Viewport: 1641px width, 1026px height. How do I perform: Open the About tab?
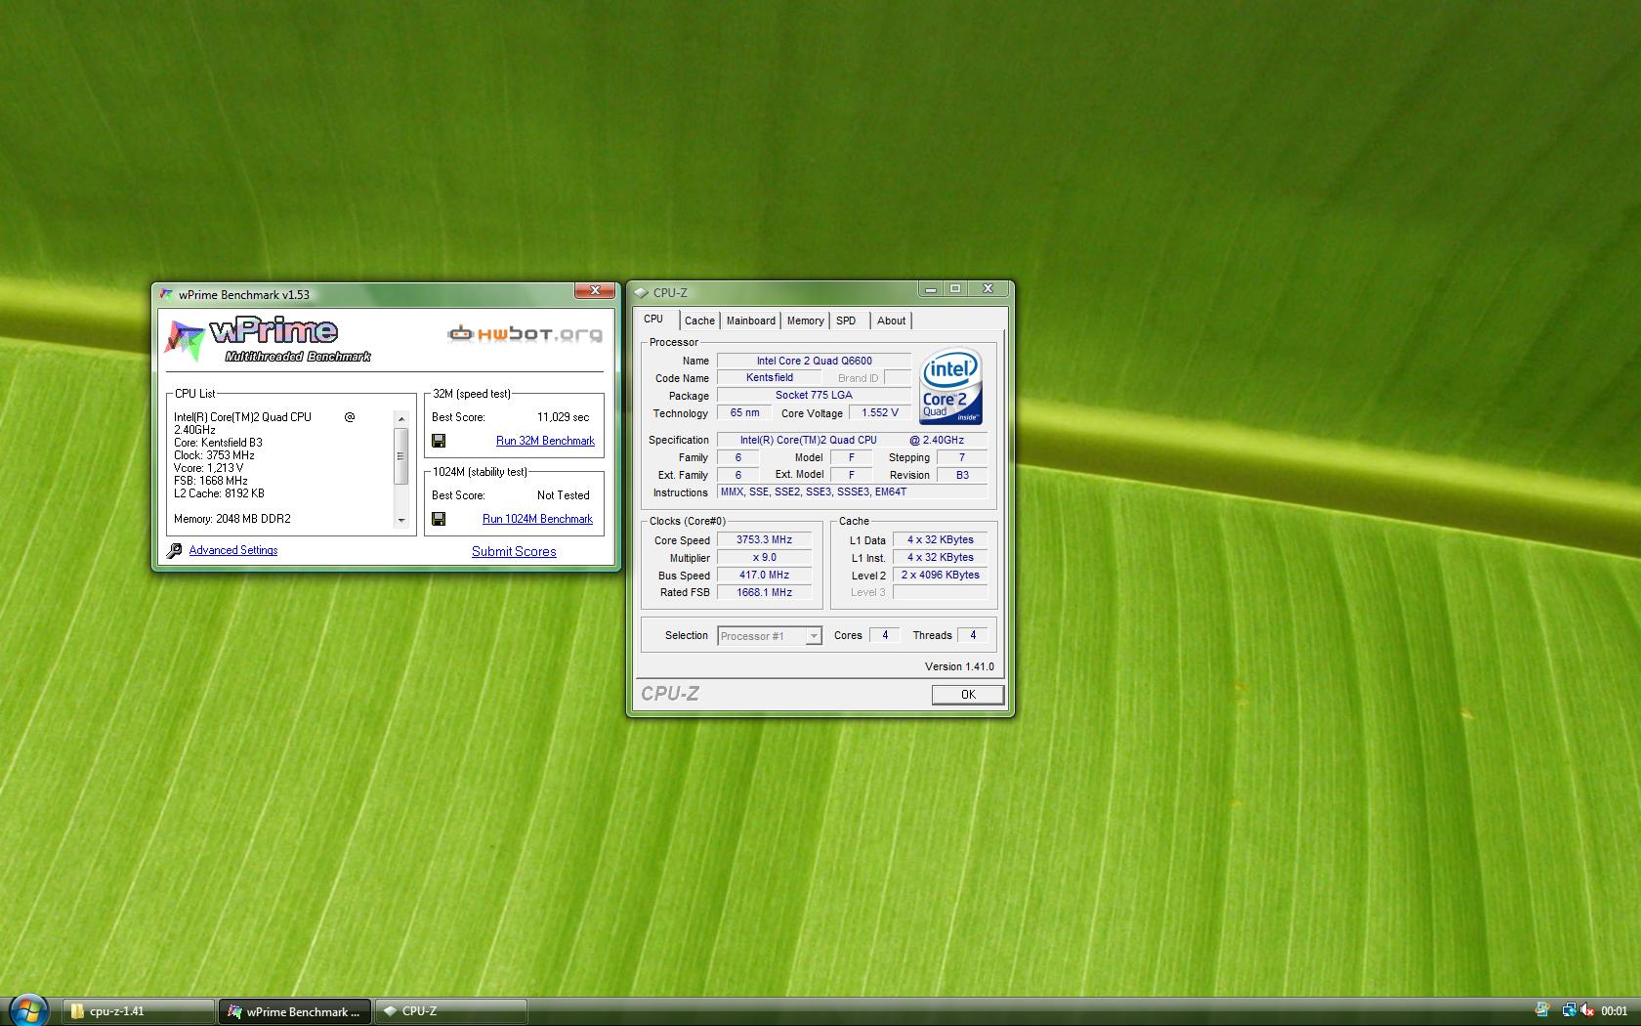891,321
